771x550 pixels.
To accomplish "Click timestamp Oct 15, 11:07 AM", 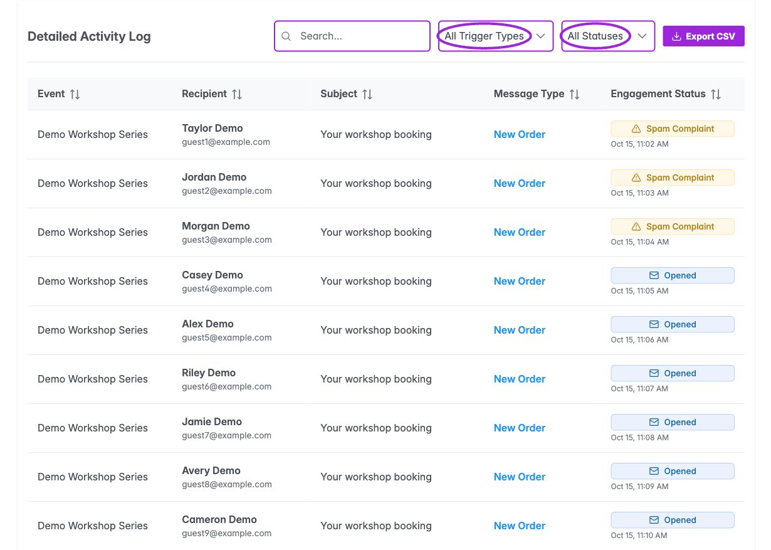I will point(640,389).
